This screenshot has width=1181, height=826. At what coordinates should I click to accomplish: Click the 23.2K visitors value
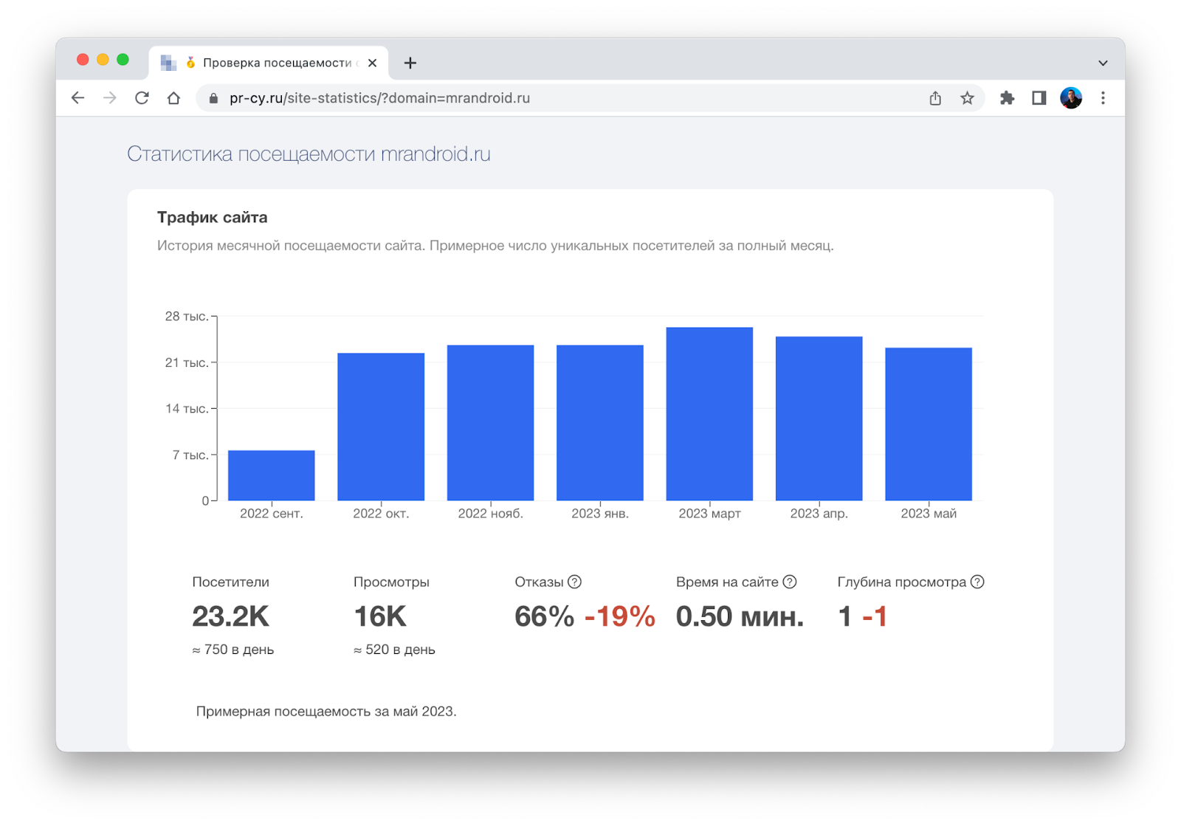click(x=230, y=616)
